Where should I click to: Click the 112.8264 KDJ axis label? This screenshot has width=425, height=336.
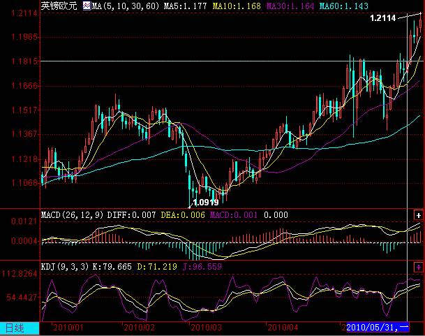tap(20, 274)
